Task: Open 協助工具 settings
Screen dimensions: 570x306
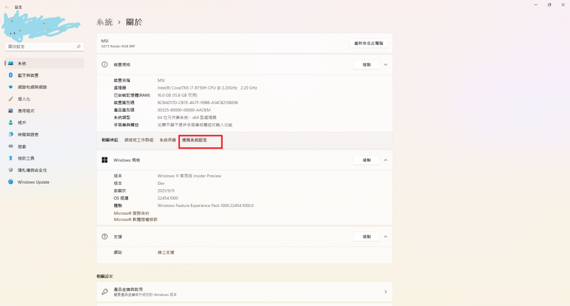Action: [45, 159]
